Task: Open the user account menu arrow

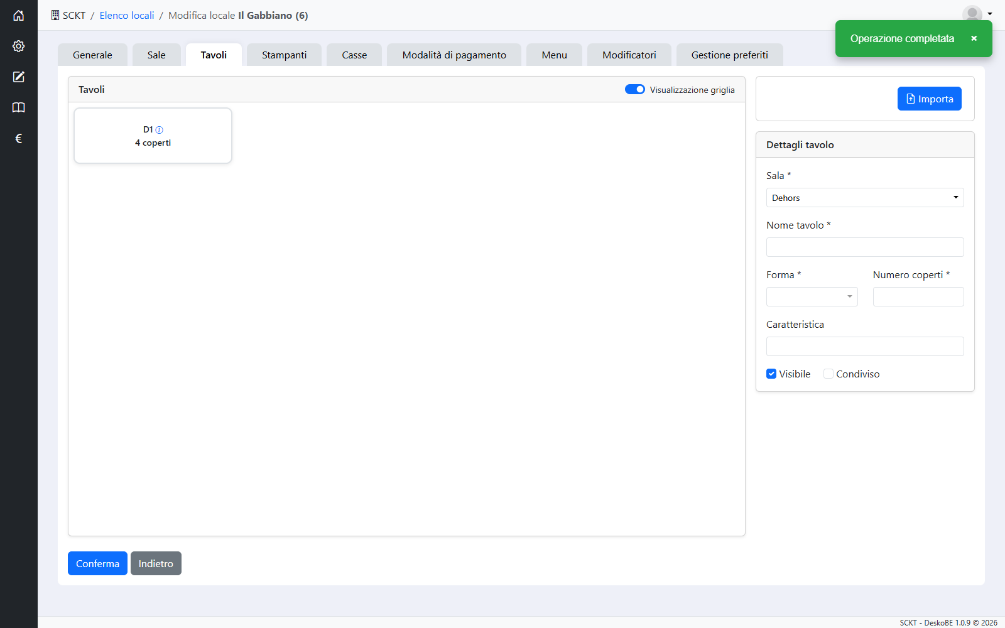Action: click(x=990, y=14)
